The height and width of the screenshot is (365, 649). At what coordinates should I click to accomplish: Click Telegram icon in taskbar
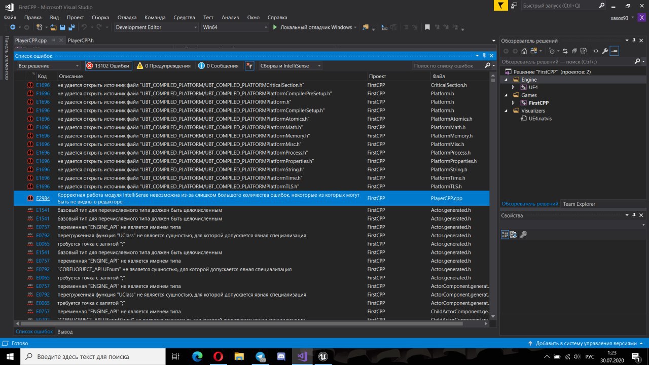(260, 356)
